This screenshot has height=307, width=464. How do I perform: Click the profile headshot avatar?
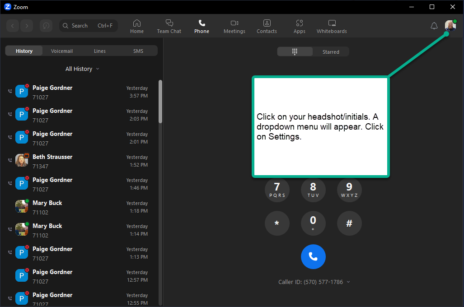(450, 26)
